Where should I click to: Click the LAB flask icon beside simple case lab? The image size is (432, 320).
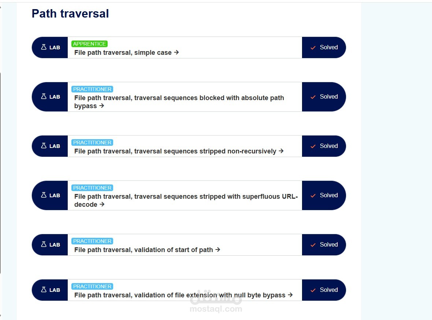coord(44,47)
